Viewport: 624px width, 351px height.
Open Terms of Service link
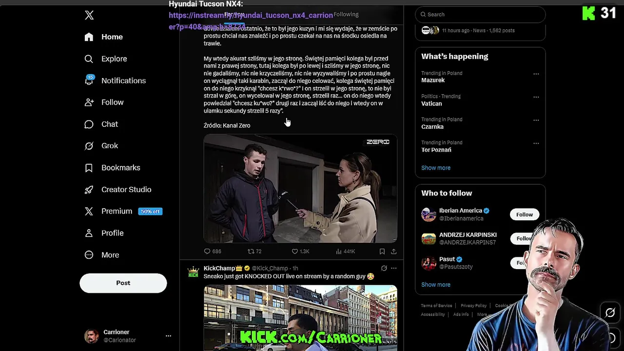436,306
